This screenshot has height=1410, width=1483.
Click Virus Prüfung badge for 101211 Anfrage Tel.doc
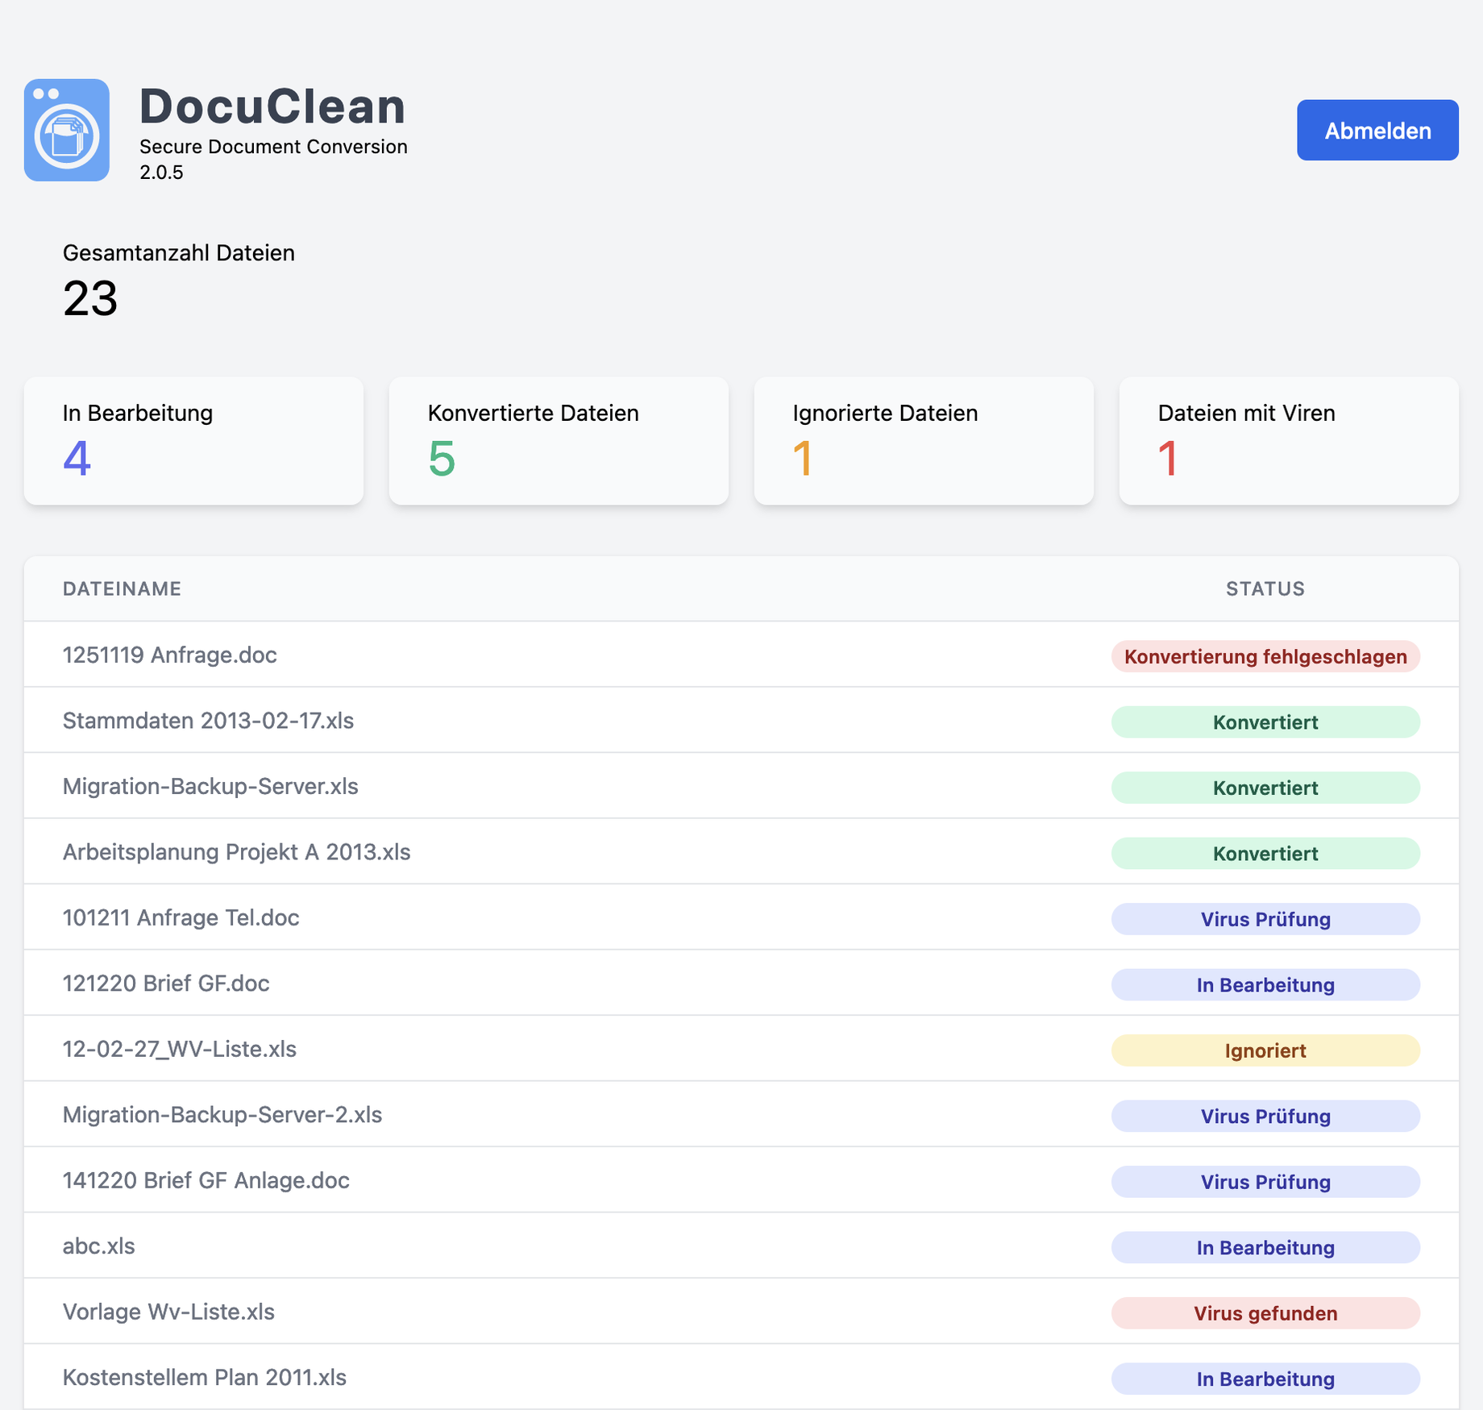[1265, 919]
